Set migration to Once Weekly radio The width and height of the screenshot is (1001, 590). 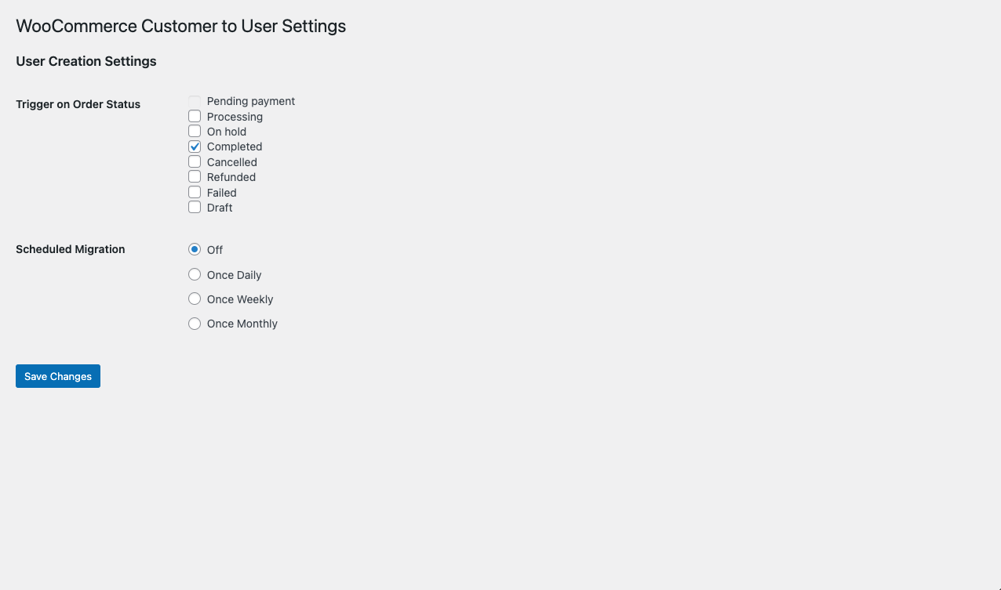click(x=195, y=299)
